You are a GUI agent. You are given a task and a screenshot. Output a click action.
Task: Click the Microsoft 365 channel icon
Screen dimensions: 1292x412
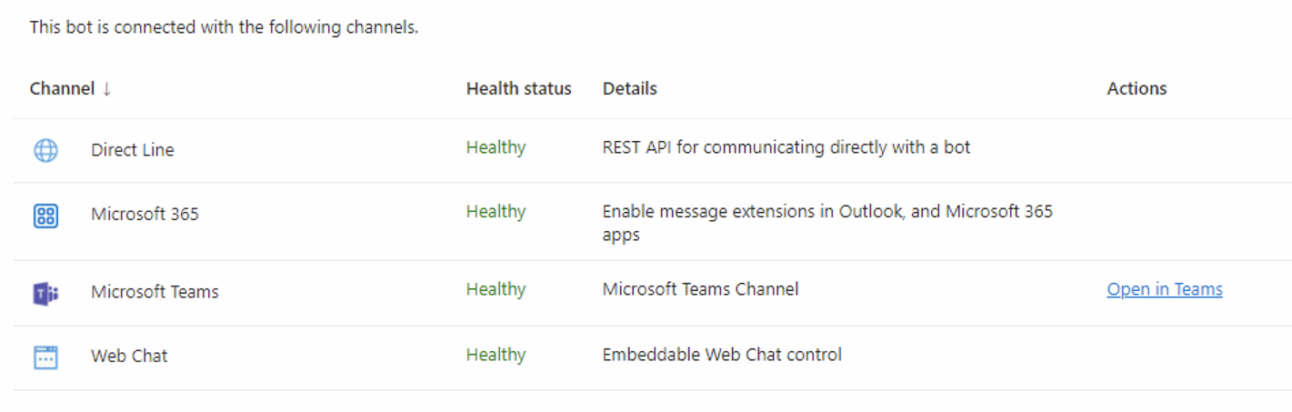coord(45,216)
